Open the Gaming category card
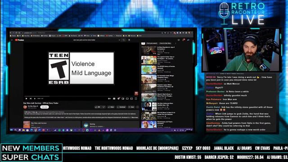288x162 pixels. [x=110, y=125]
